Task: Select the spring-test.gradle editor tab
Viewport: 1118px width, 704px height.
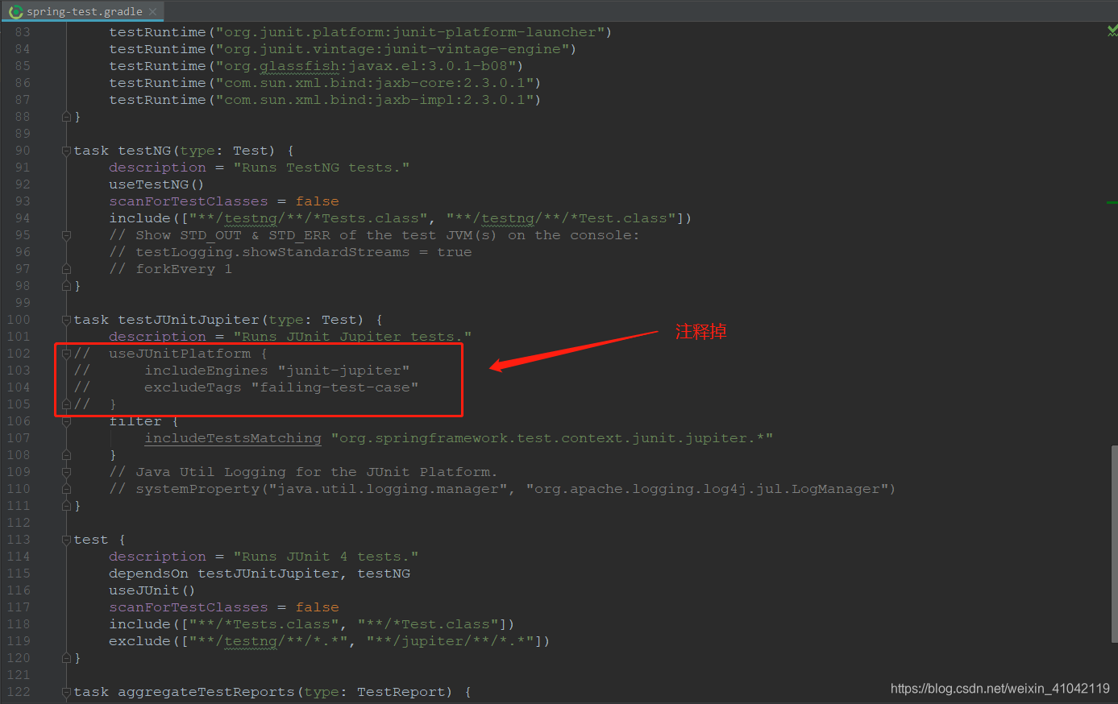Action: coord(82,11)
